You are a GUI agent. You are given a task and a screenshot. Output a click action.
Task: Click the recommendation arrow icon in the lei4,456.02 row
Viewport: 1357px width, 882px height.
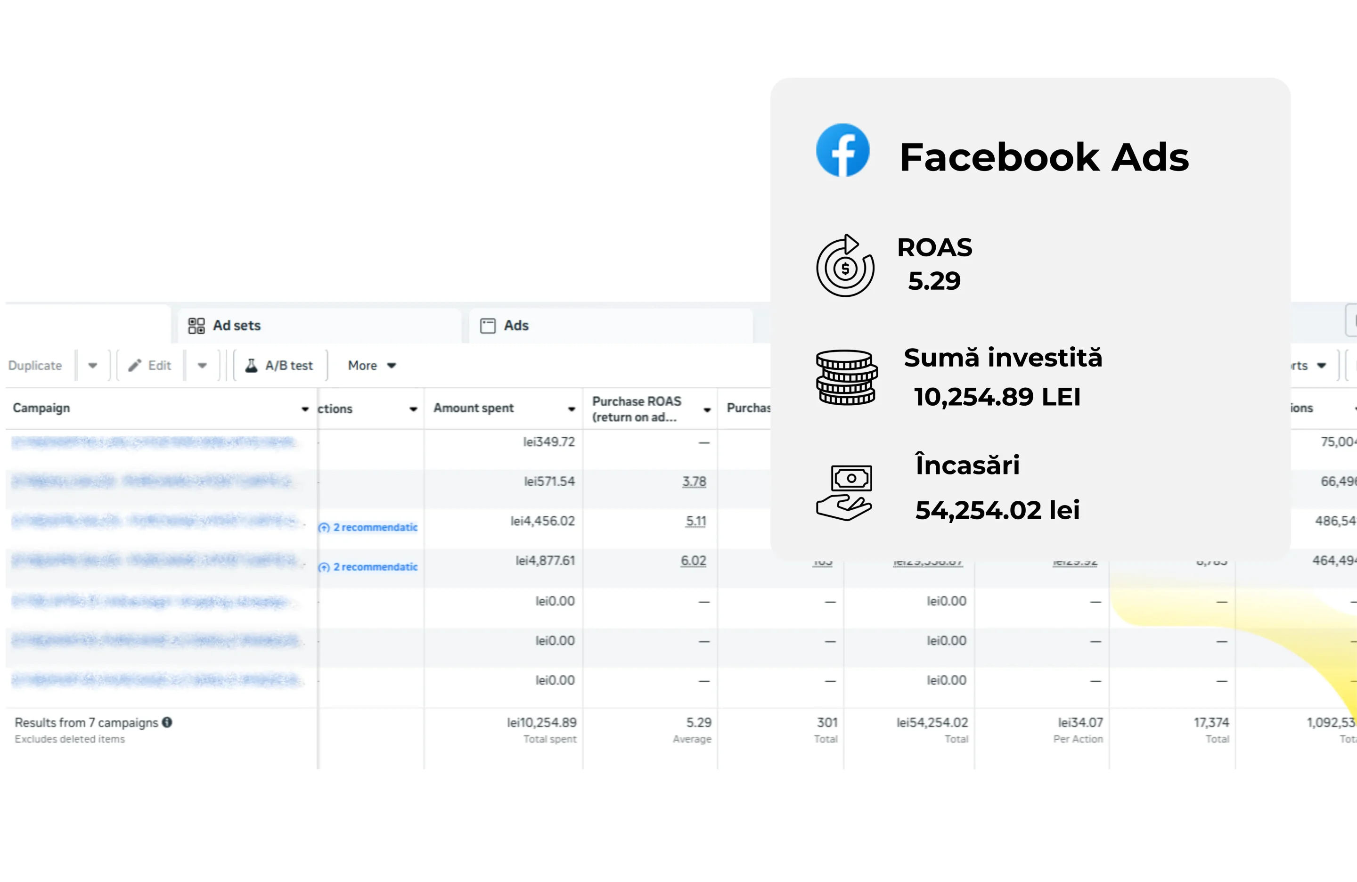point(325,527)
